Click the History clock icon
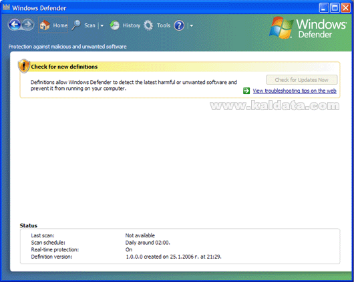Viewport: 354px width, 282px height. 114,25
